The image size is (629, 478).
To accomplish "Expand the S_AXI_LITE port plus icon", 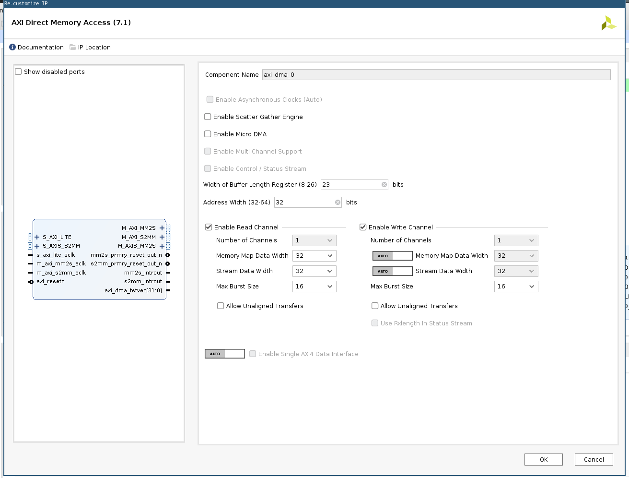I will (x=37, y=237).
